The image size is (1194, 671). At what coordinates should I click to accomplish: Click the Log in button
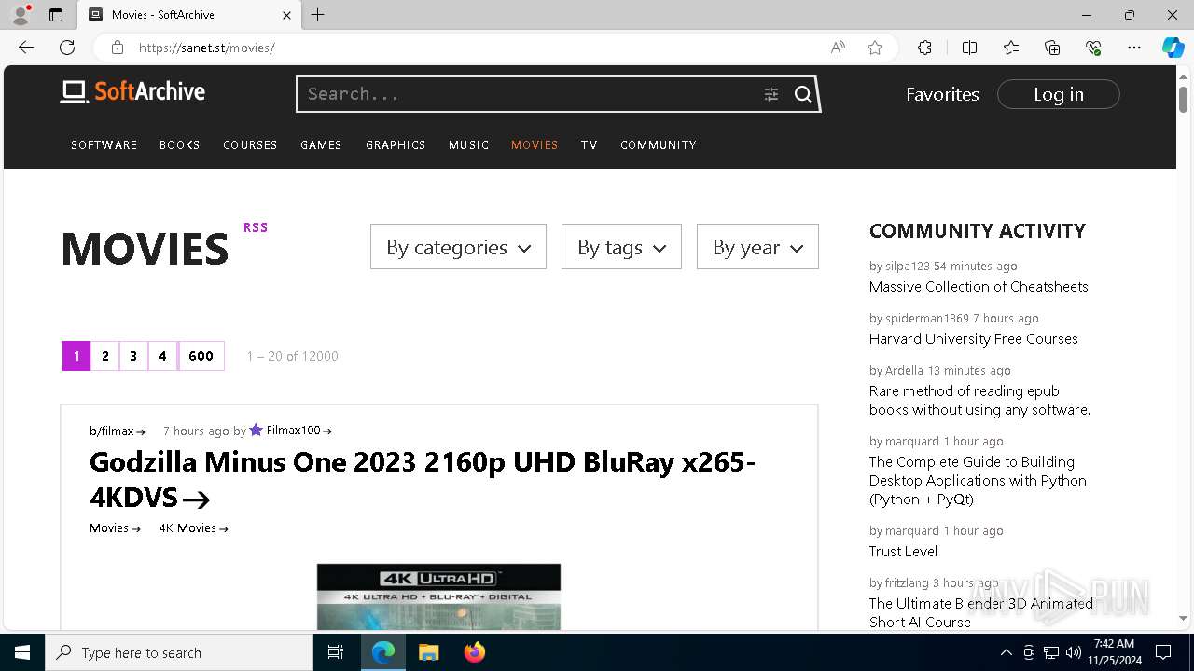click(x=1058, y=94)
